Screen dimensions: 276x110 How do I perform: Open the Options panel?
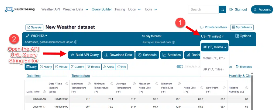click(243, 36)
